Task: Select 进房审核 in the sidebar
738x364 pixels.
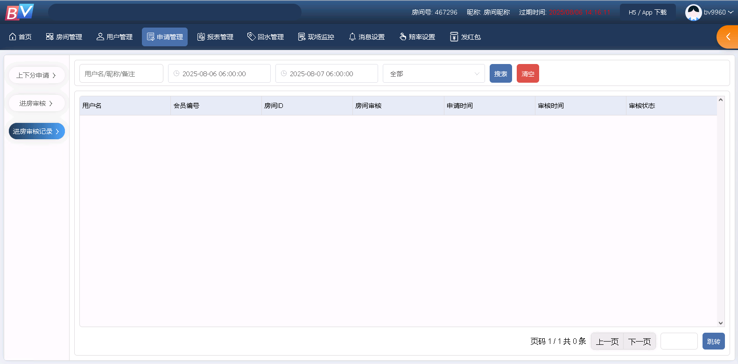Action: click(36, 103)
